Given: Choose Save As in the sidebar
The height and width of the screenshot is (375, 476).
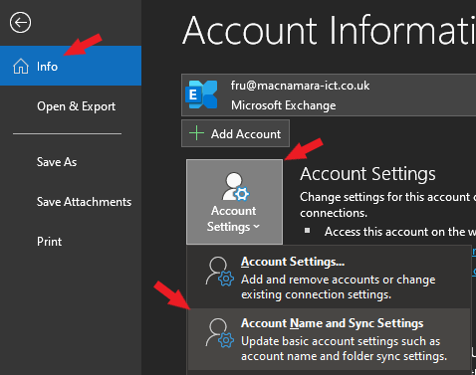Looking at the screenshot, I should [x=57, y=162].
